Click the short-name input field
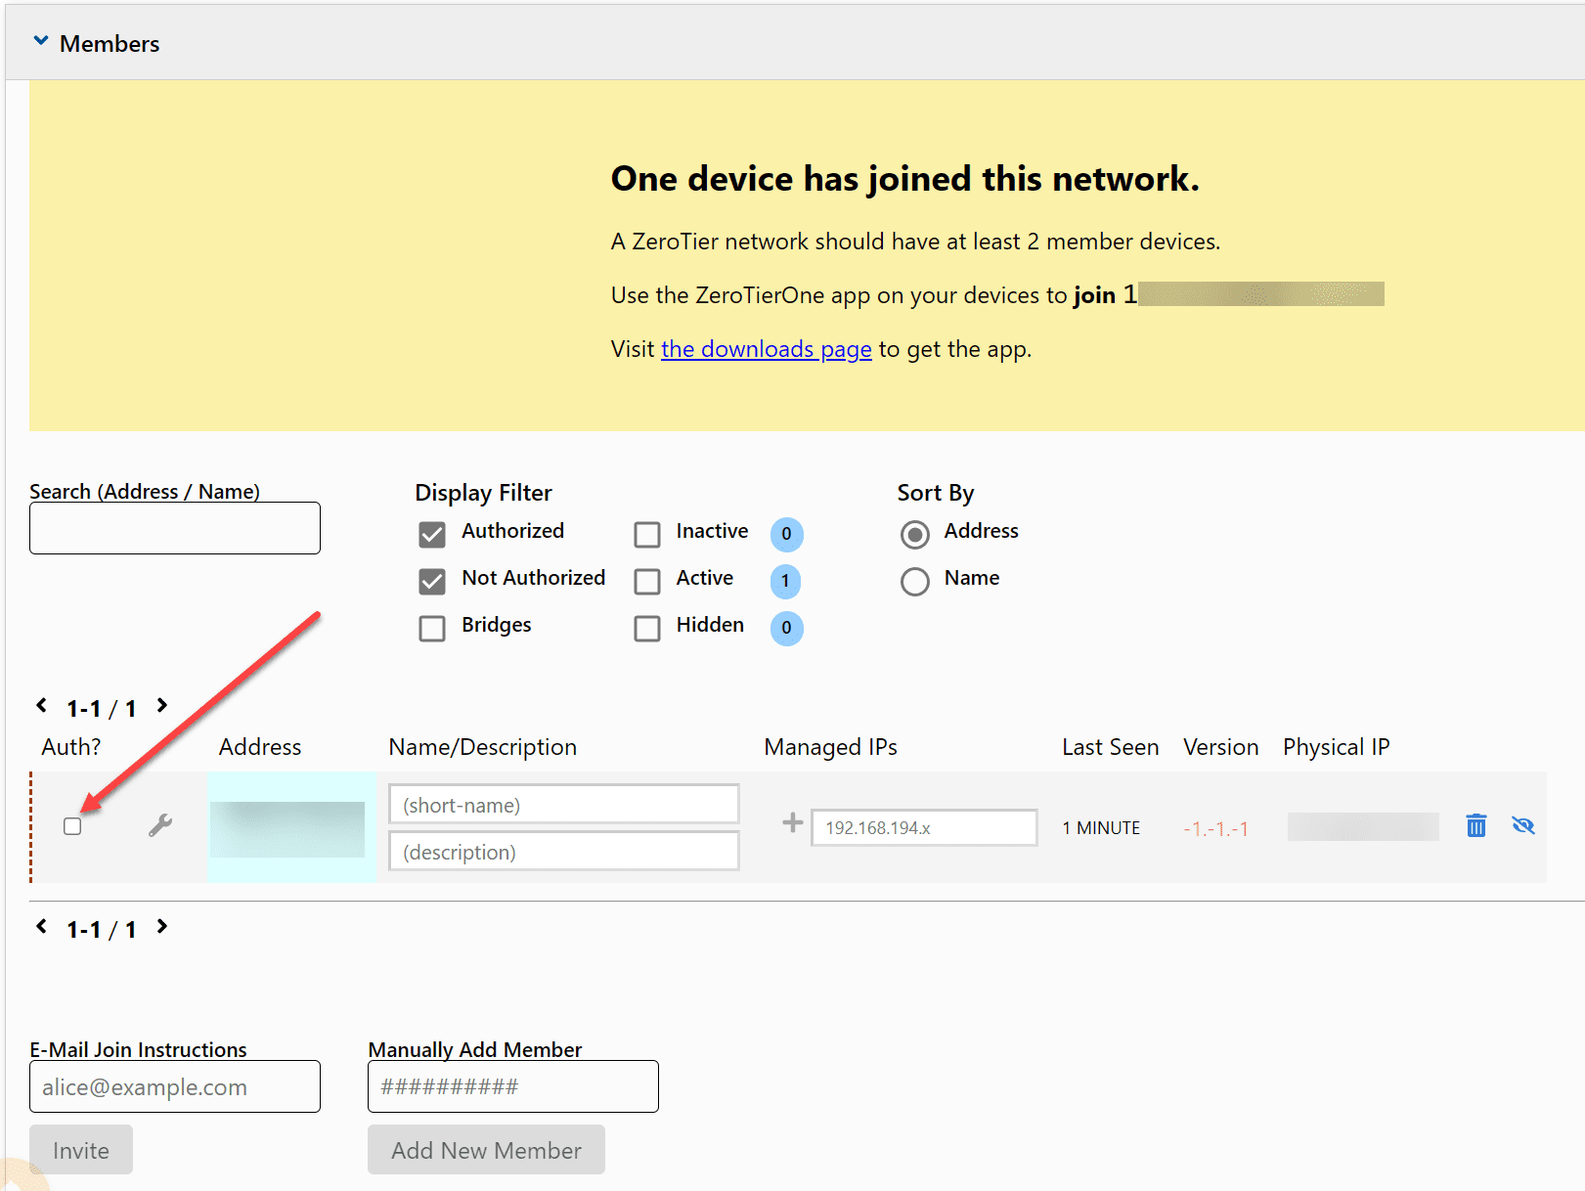This screenshot has width=1585, height=1191. tap(564, 805)
